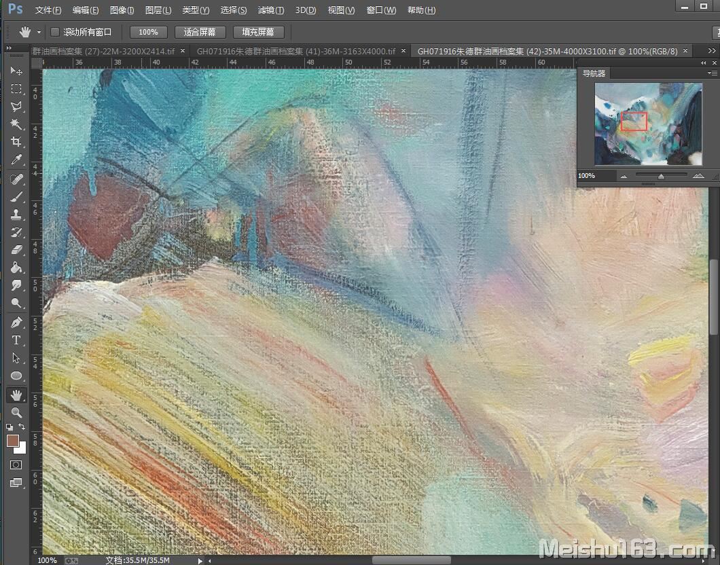The image size is (720, 565).
Task: Select the Healing Brush bandage tool
Action: (16, 179)
